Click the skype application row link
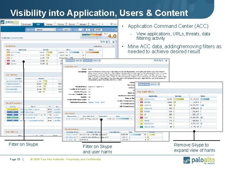This screenshot has height=169, width=225. [x=13, y=61]
